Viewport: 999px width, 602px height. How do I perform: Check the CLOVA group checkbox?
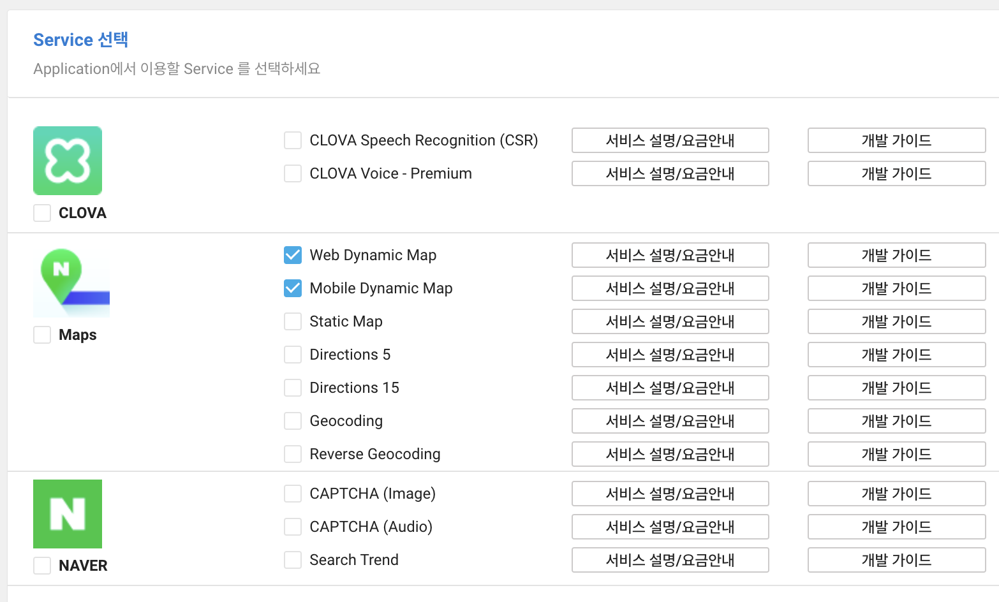pos(42,213)
